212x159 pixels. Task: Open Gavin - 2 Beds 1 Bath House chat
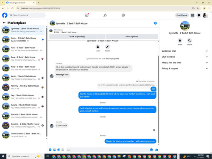click(x=23, y=39)
